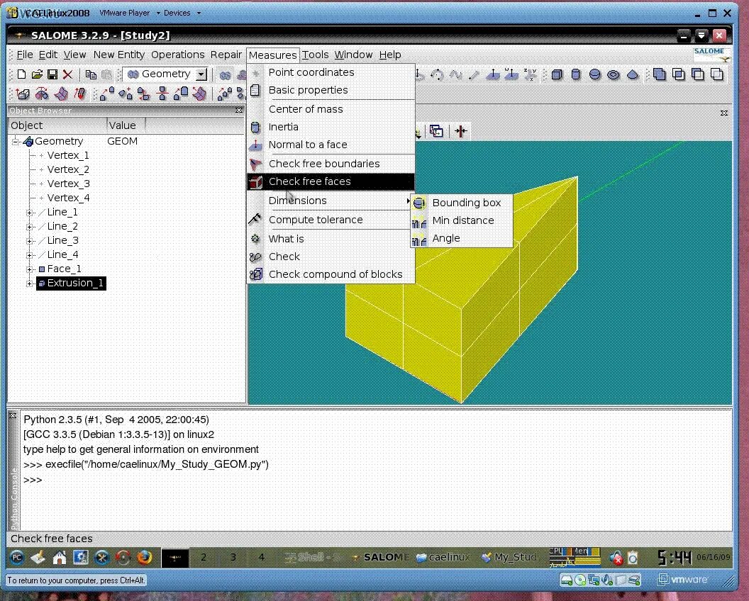
Task: Click the Common boolean operation icon
Action: click(678, 74)
